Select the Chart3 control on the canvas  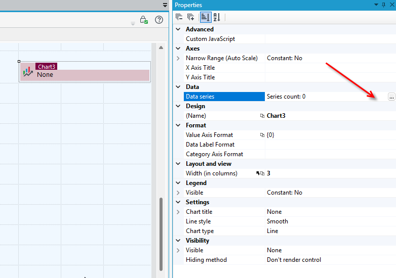click(85, 72)
